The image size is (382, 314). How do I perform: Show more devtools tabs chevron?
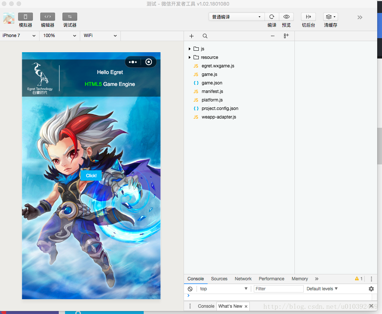tap(317, 279)
